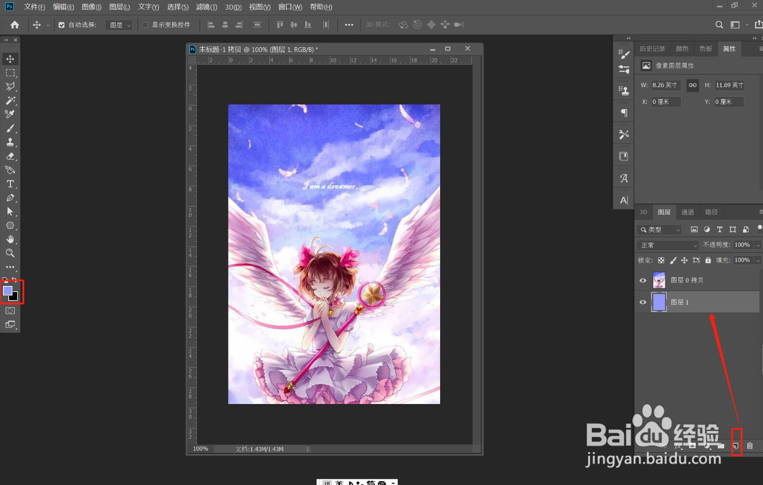Click the zoom level 100% field
Image resolution: width=763 pixels, height=485 pixels.
point(201,449)
